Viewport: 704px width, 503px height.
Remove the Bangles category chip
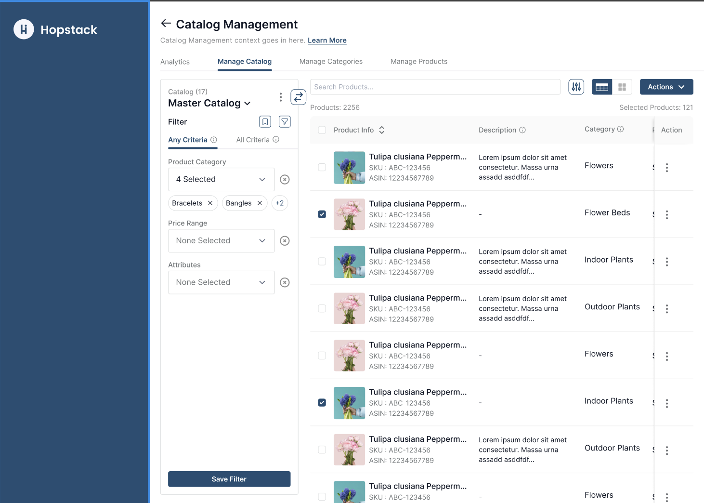[260, 203]
